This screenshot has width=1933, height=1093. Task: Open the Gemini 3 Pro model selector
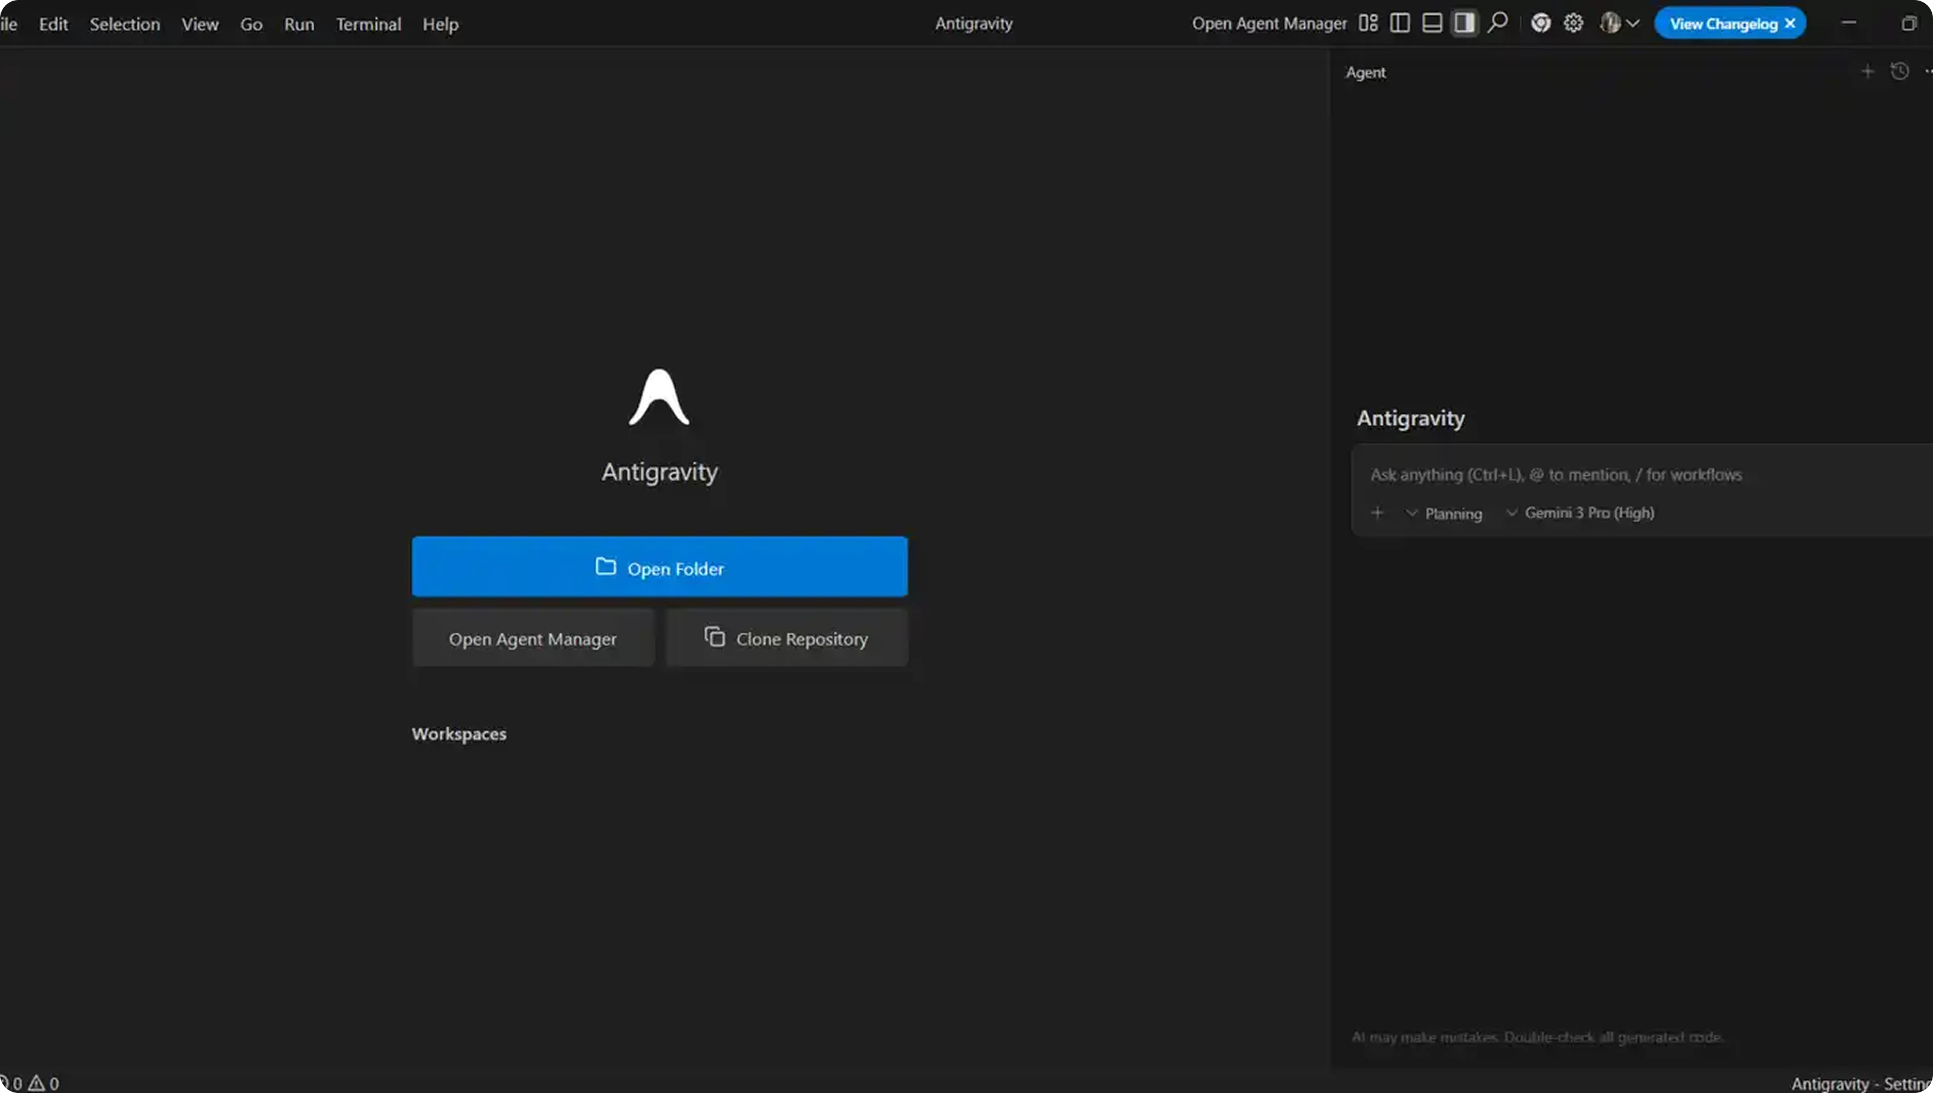[1581, 513]
